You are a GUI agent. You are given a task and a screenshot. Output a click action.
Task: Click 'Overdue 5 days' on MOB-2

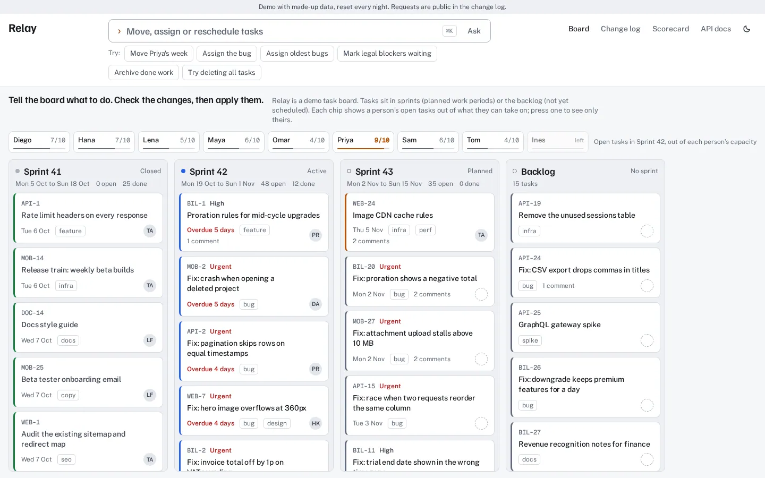tap(210, 304)
